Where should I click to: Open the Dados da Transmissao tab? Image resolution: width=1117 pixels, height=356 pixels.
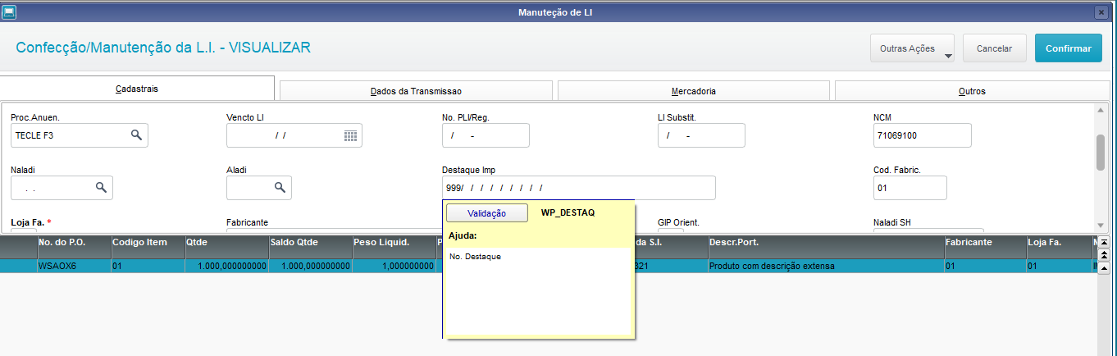(416, 91)
